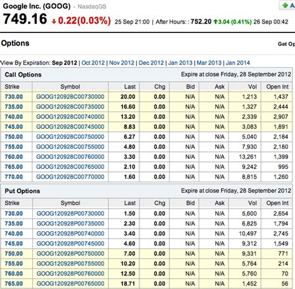Click the Call Options Vol column header

[253, 87]
